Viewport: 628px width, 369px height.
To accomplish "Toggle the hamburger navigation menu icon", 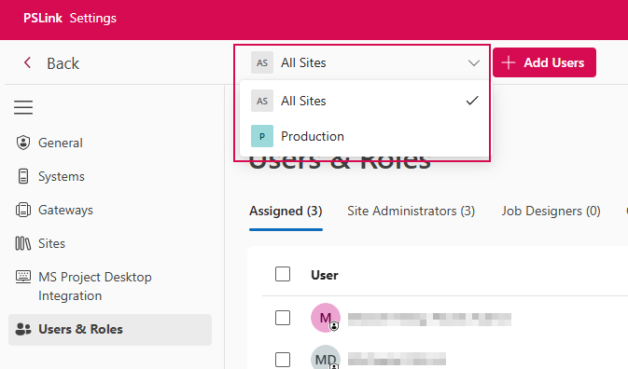I will 23,107.
